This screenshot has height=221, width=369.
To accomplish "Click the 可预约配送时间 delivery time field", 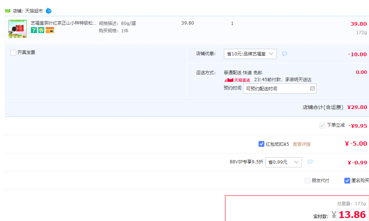I will tap(280, 88).
